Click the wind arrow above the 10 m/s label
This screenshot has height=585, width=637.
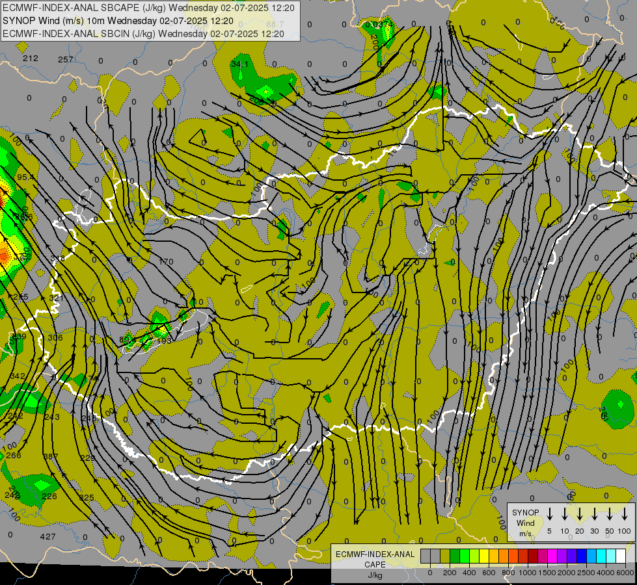565,514
